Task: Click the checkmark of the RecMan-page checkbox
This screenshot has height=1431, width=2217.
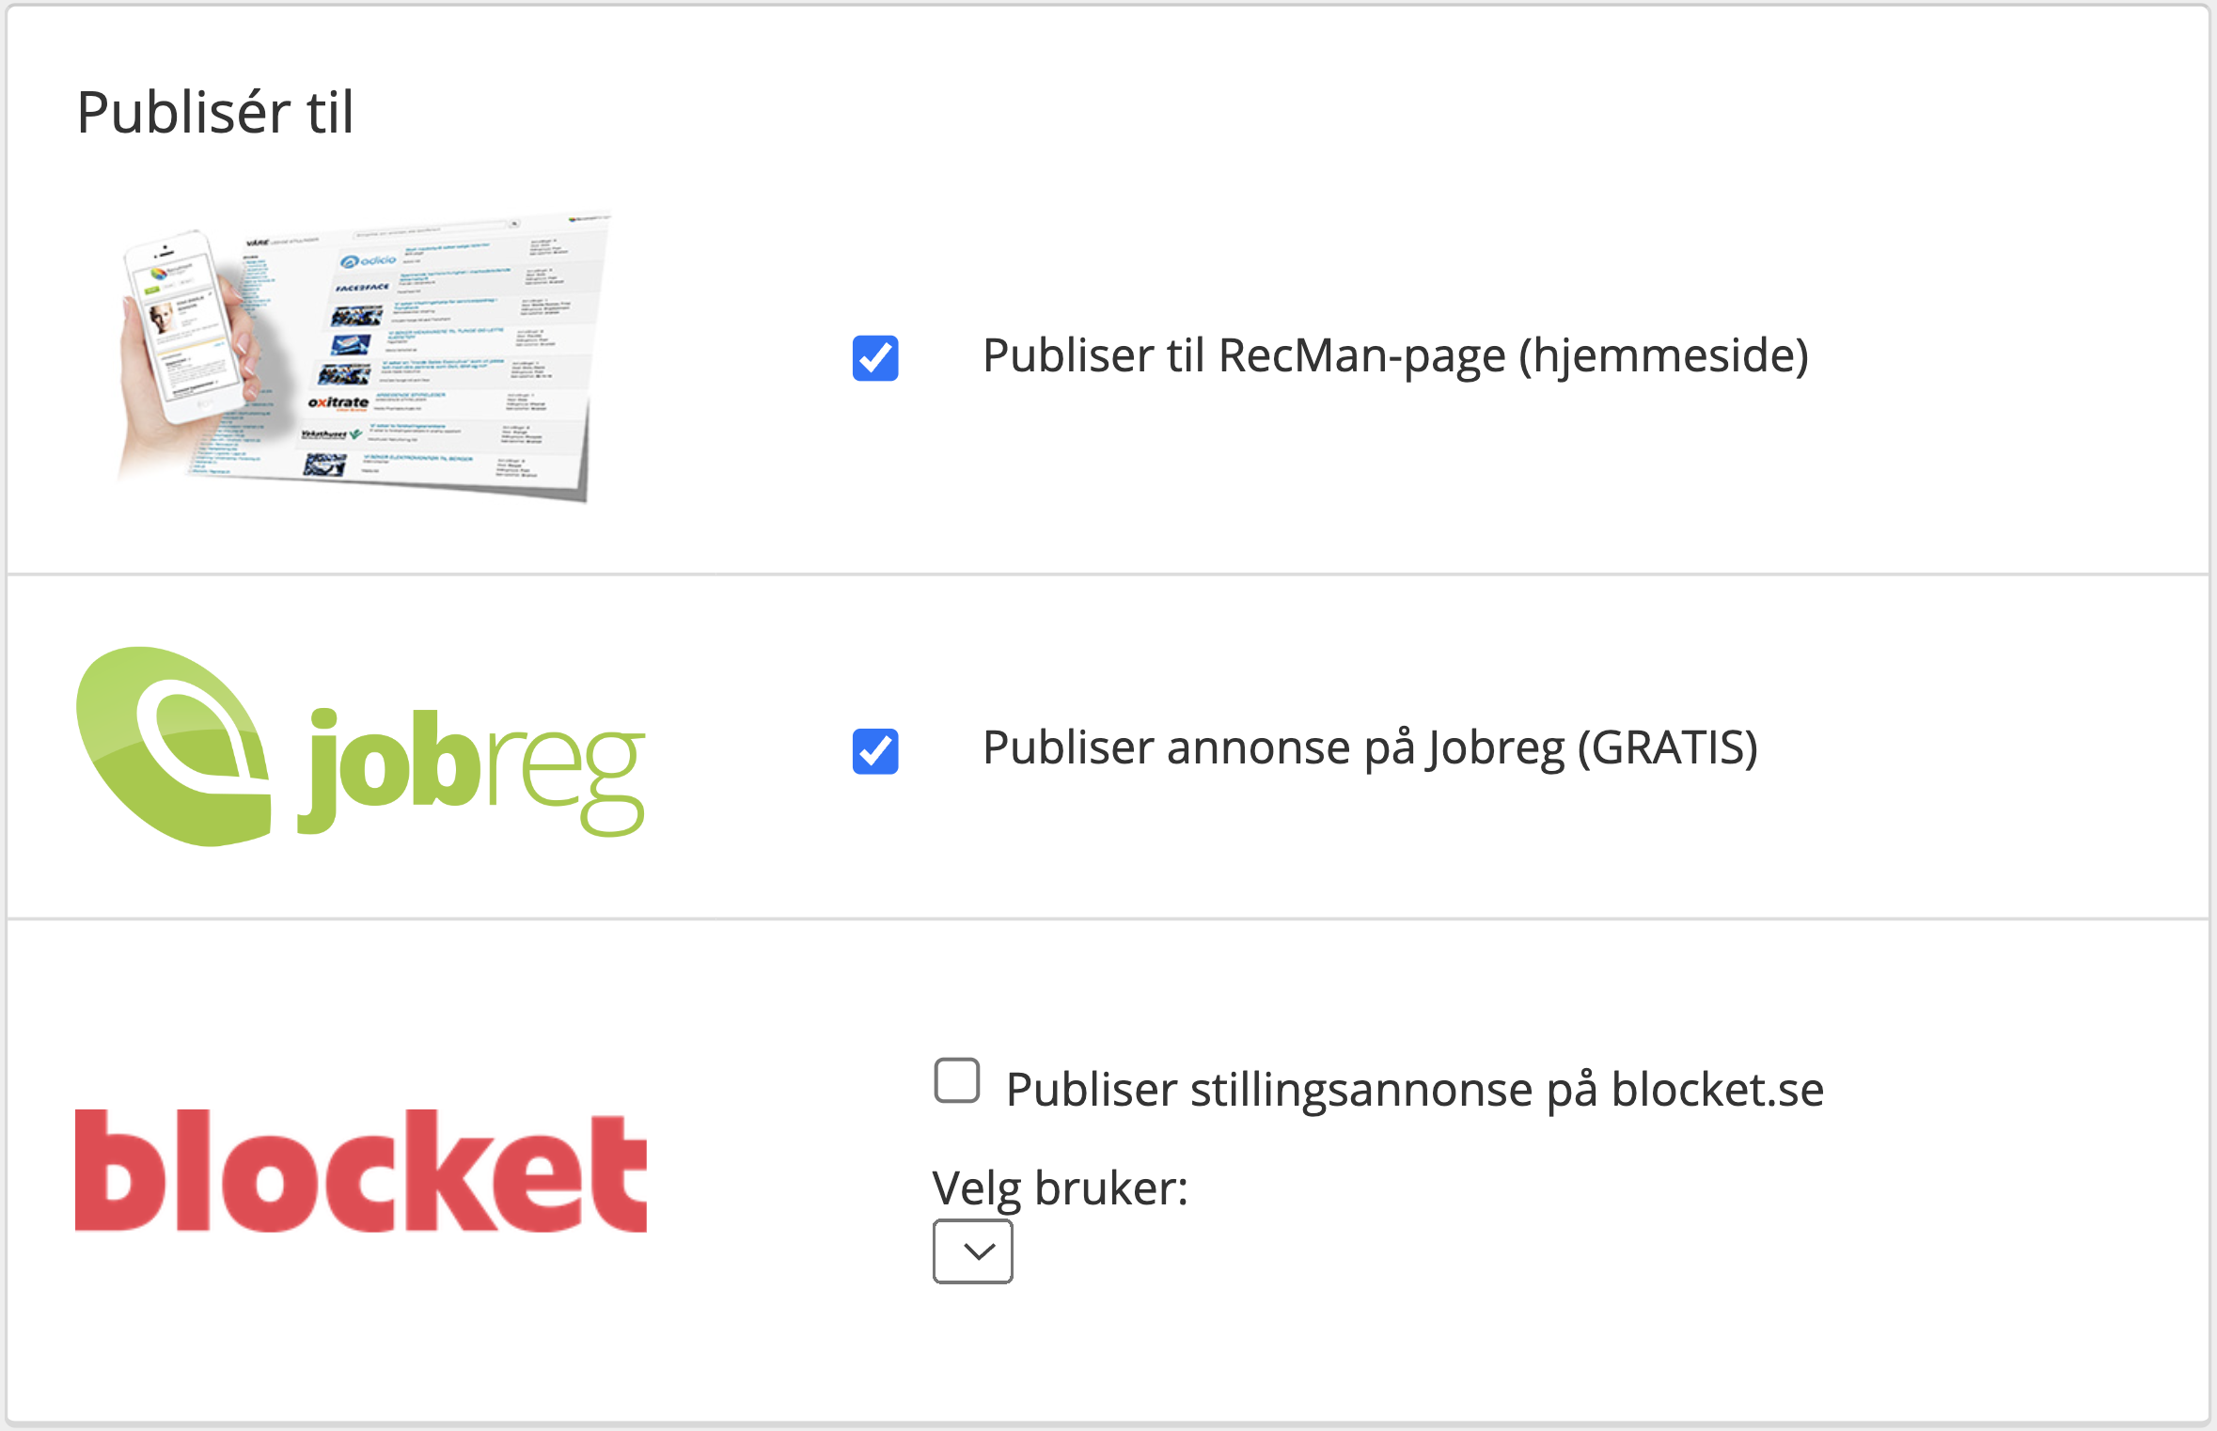Action: [875, 358]
